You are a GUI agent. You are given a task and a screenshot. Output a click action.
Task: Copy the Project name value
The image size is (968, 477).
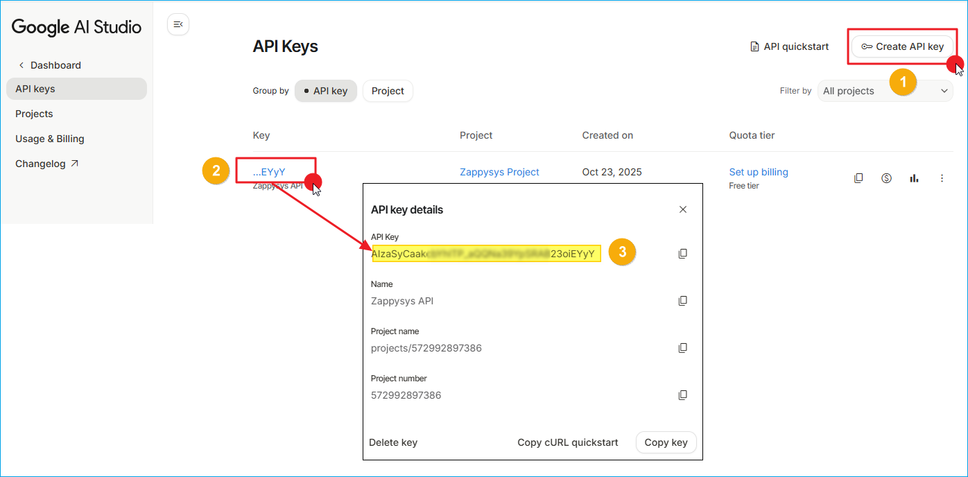point(683,348)
